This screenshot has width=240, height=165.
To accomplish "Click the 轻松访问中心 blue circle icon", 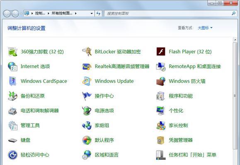I will [x=13, y=155].
